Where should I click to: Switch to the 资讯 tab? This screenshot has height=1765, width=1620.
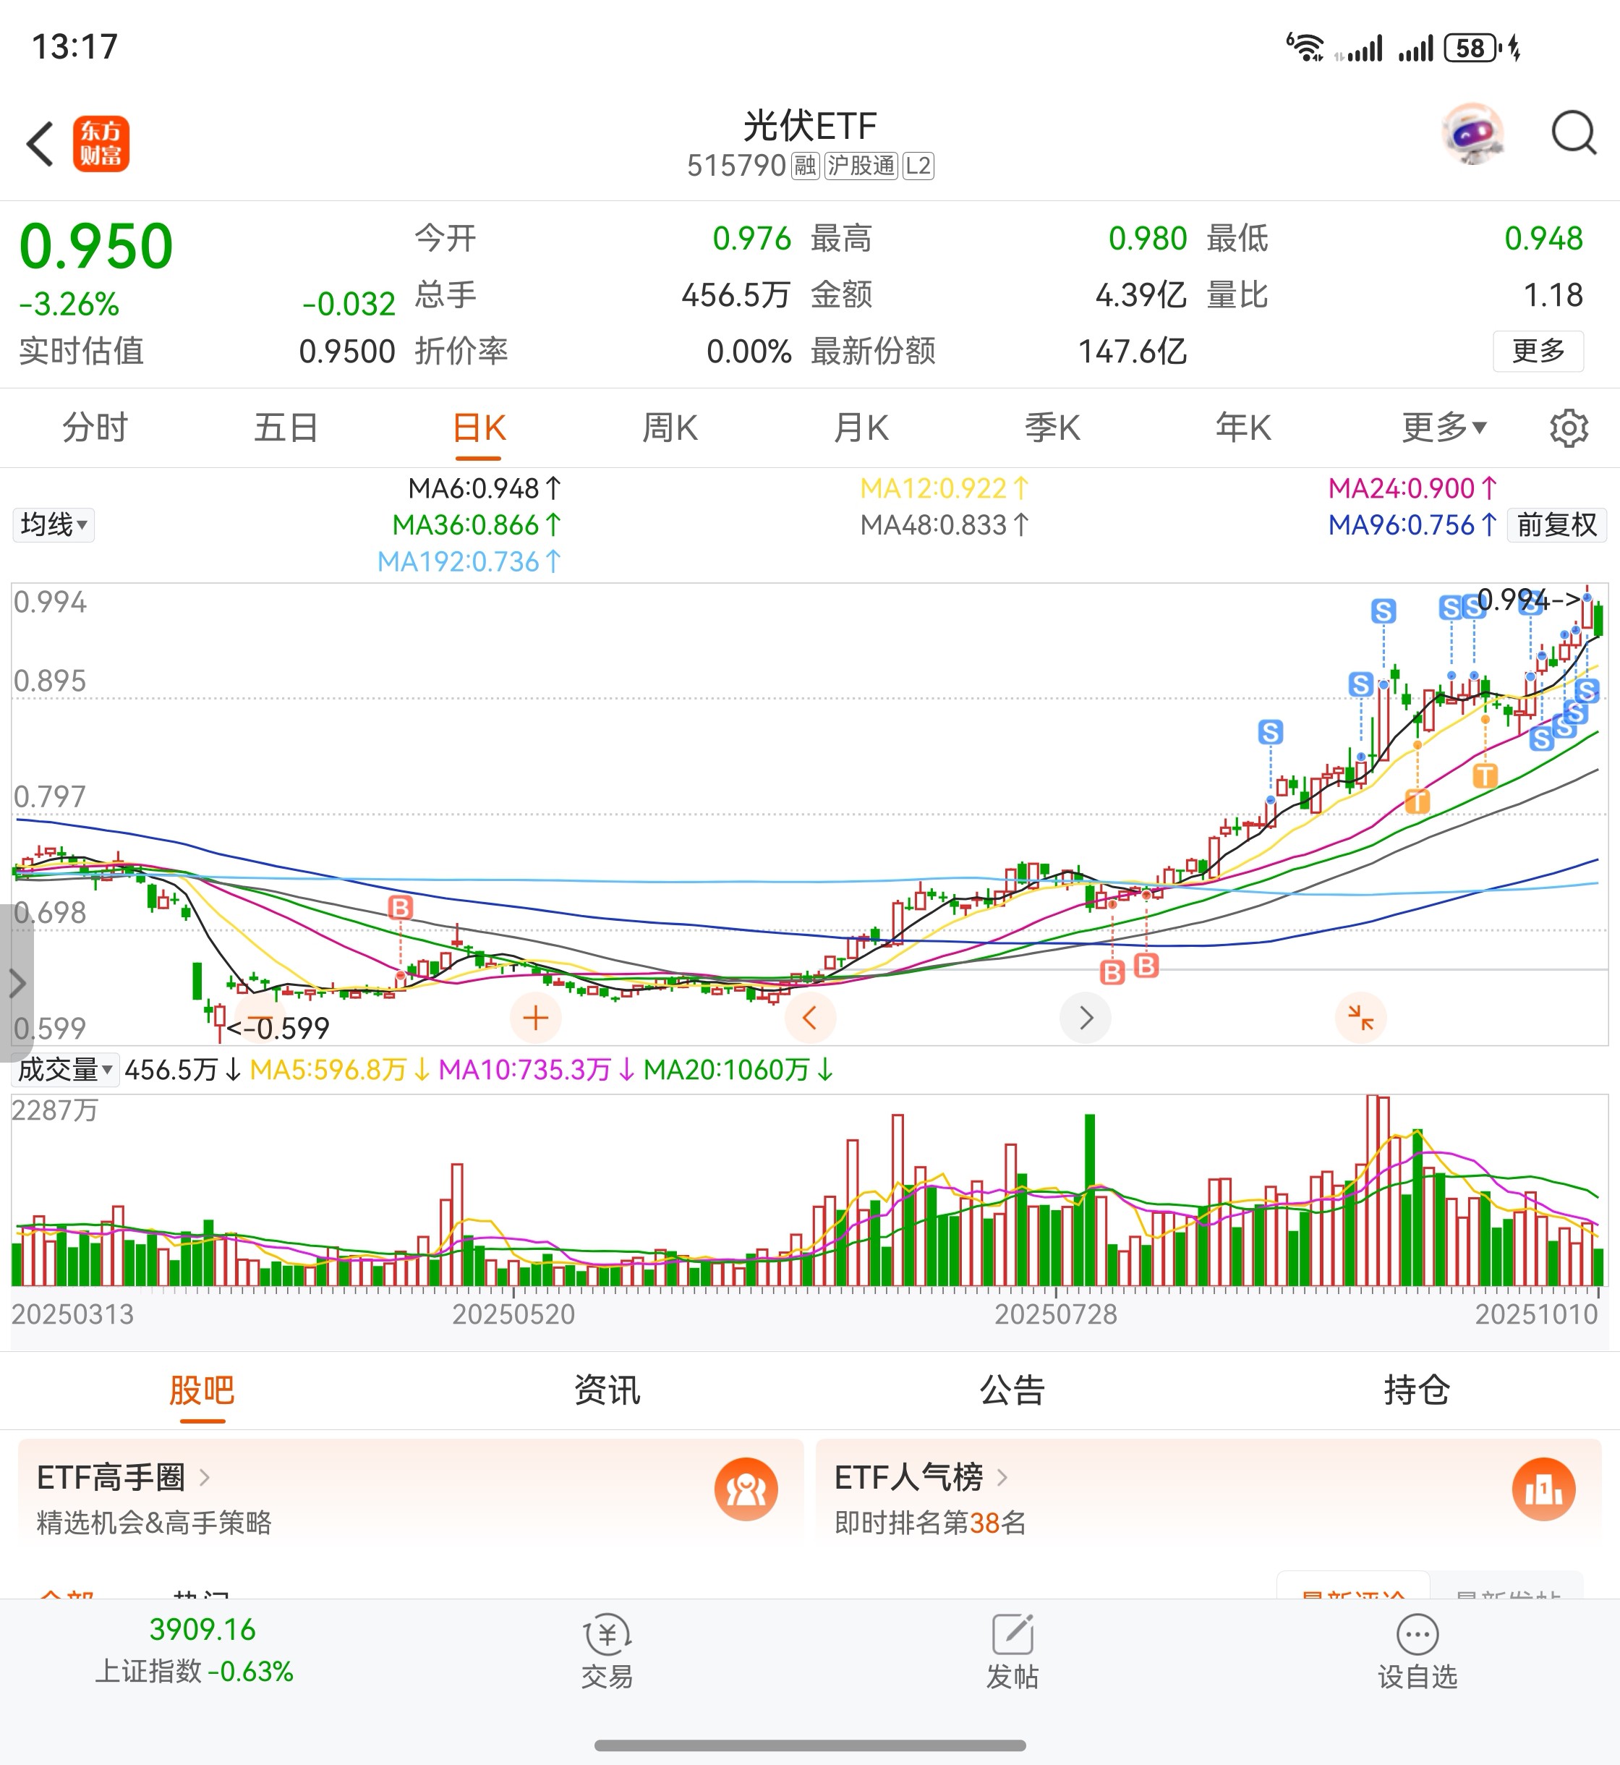pos(607,1390)
